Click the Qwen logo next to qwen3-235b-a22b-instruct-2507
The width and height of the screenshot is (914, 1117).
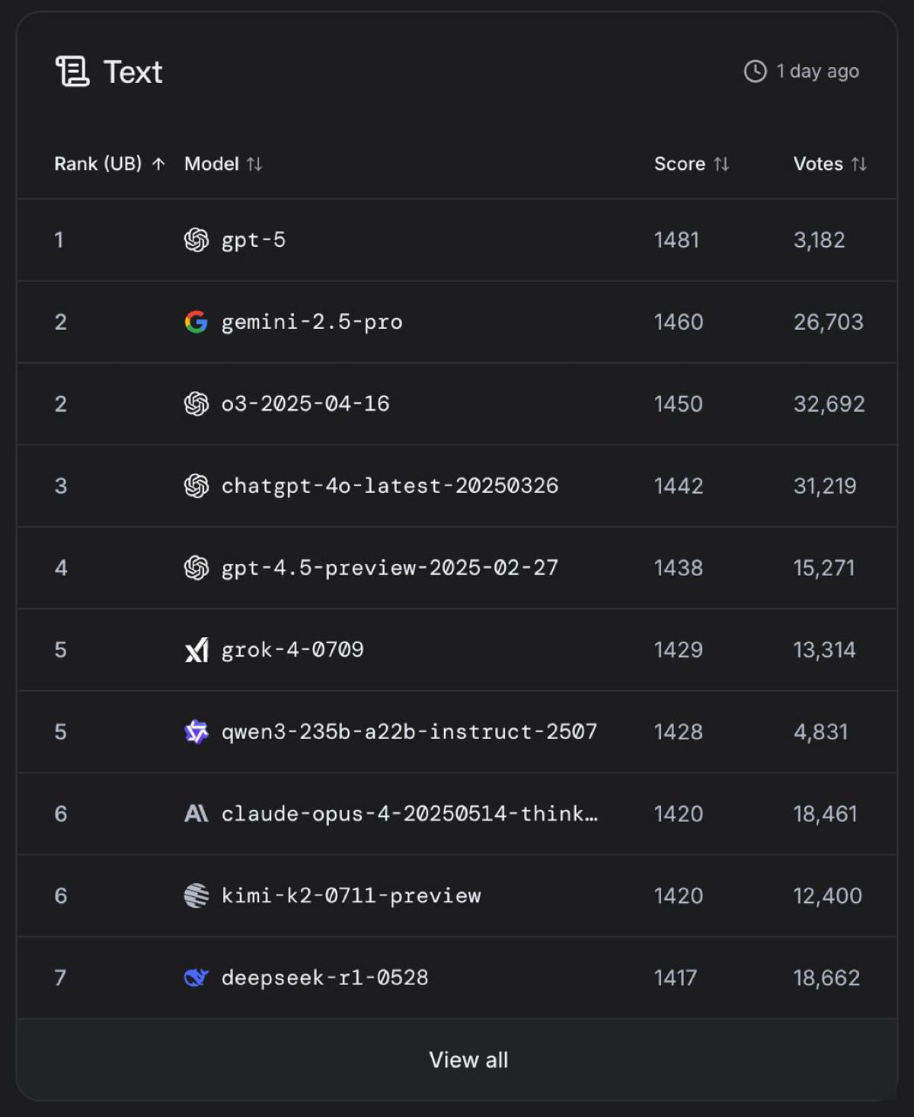tap(197, 732)
